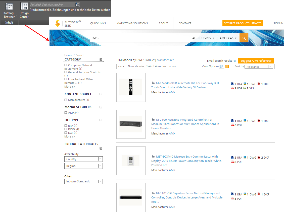
Task: Switch to list view option icon
Action: pyautogui.click(x=227, y=66)
